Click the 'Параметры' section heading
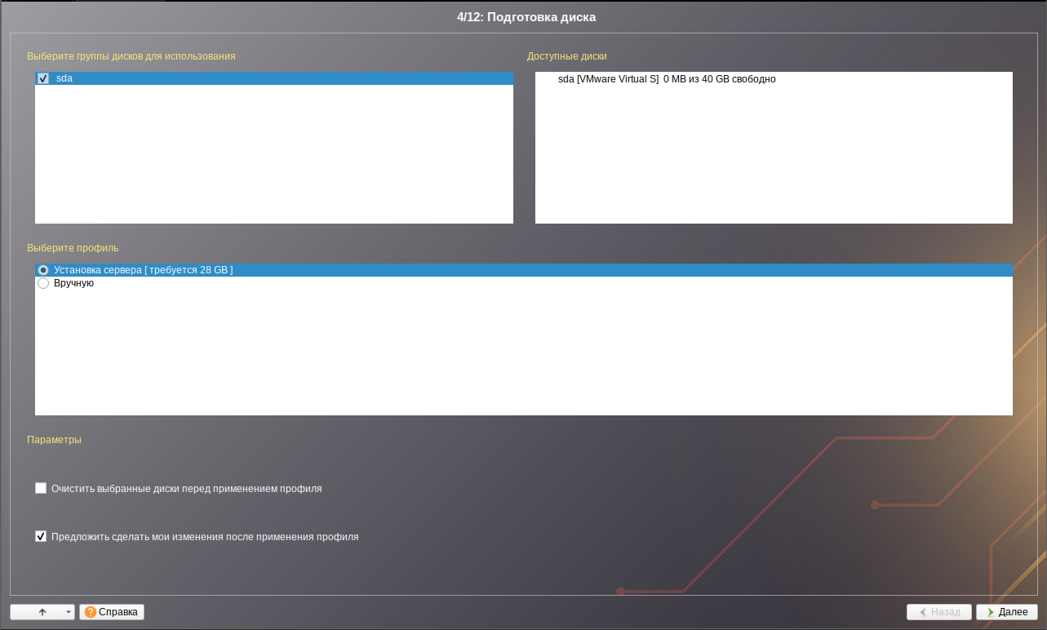 click(54, 439)
